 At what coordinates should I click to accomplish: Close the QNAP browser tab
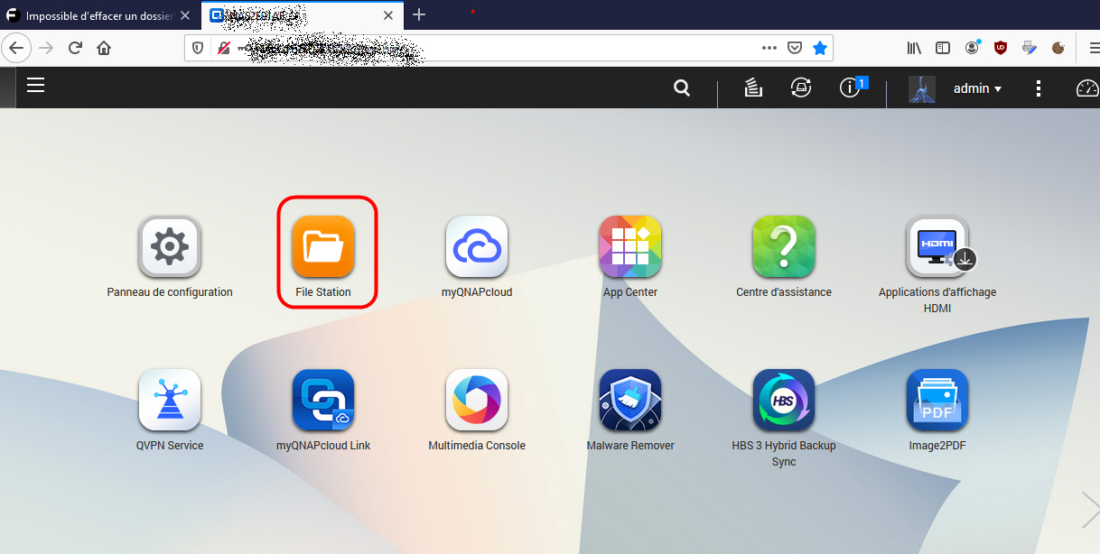pos(388,15)
